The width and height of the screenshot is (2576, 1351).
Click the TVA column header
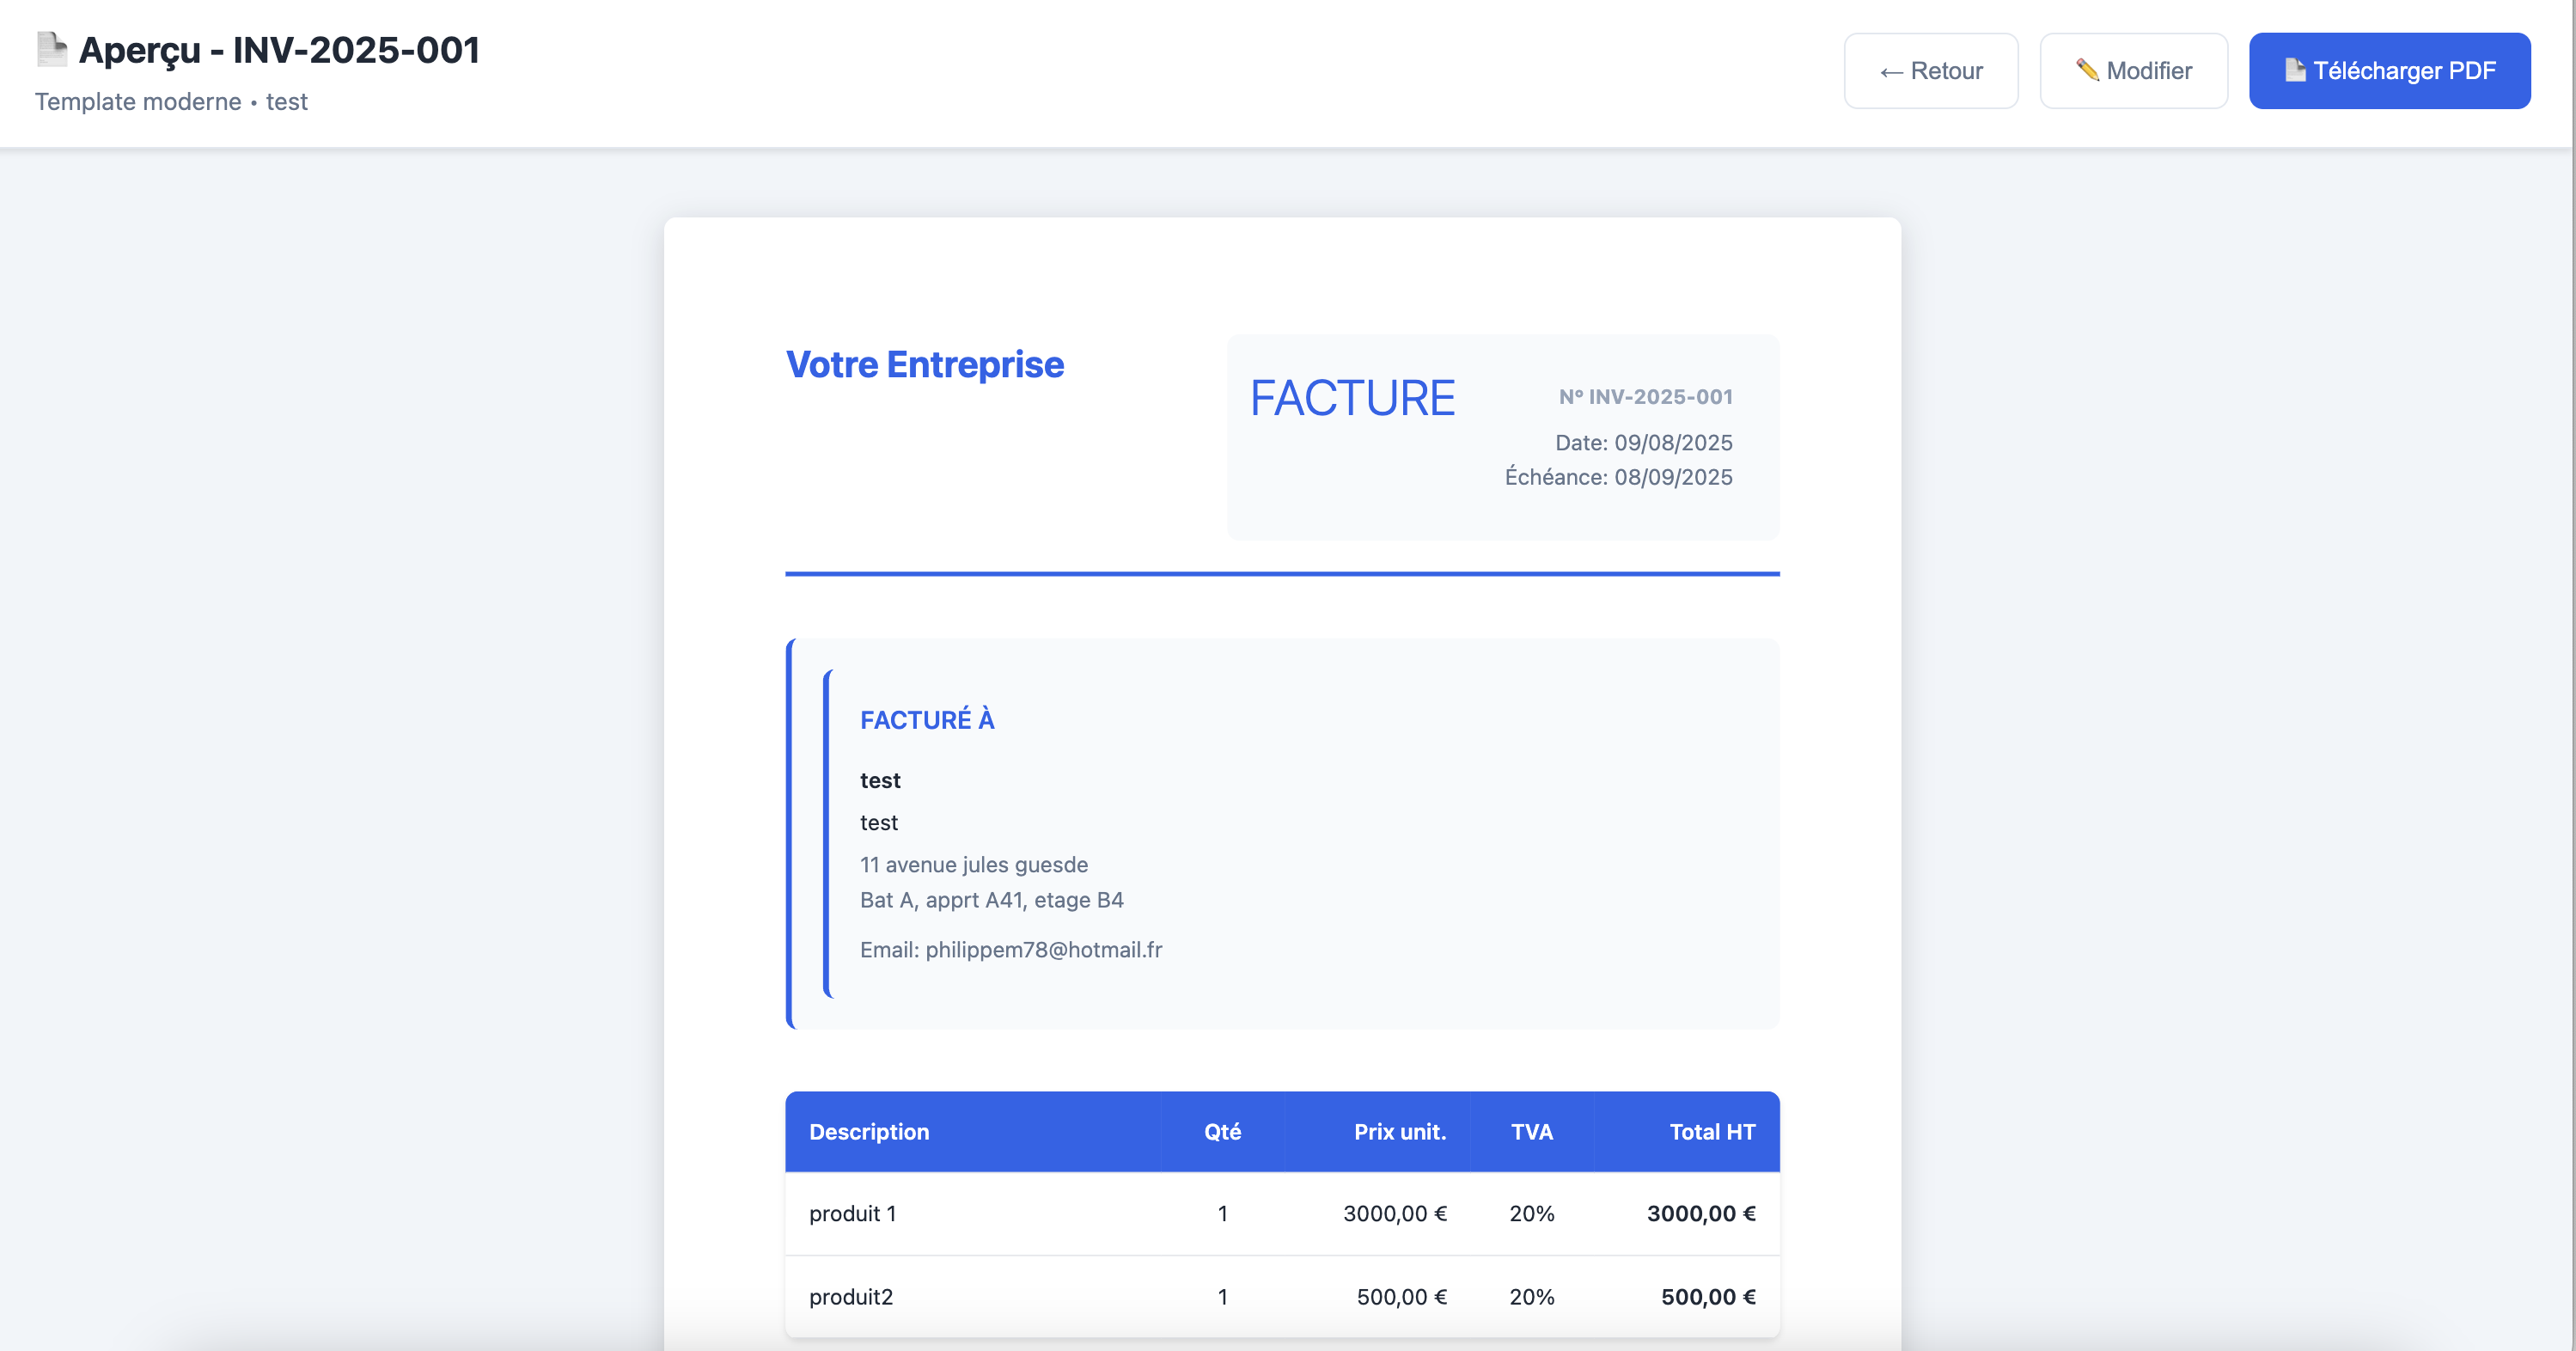pos(1531,1132)
